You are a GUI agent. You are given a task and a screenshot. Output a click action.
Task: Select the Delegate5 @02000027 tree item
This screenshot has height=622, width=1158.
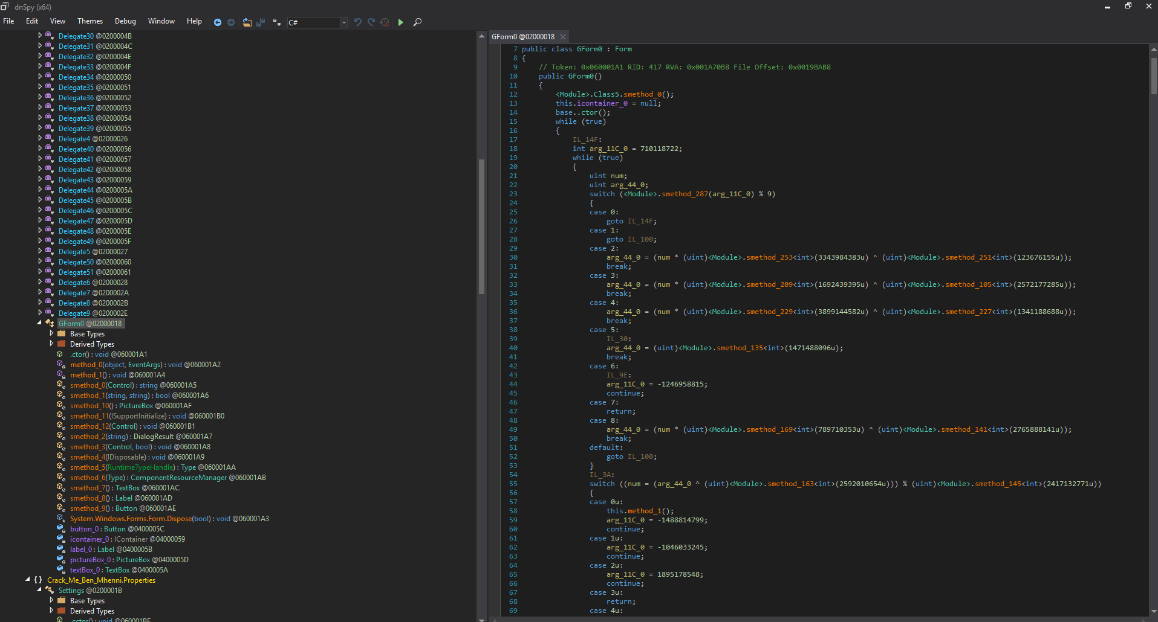pyautogui.click(x=93, y=252)
